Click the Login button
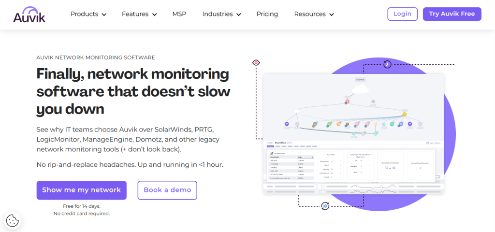 pyautogui.click(x=403, y=14)
